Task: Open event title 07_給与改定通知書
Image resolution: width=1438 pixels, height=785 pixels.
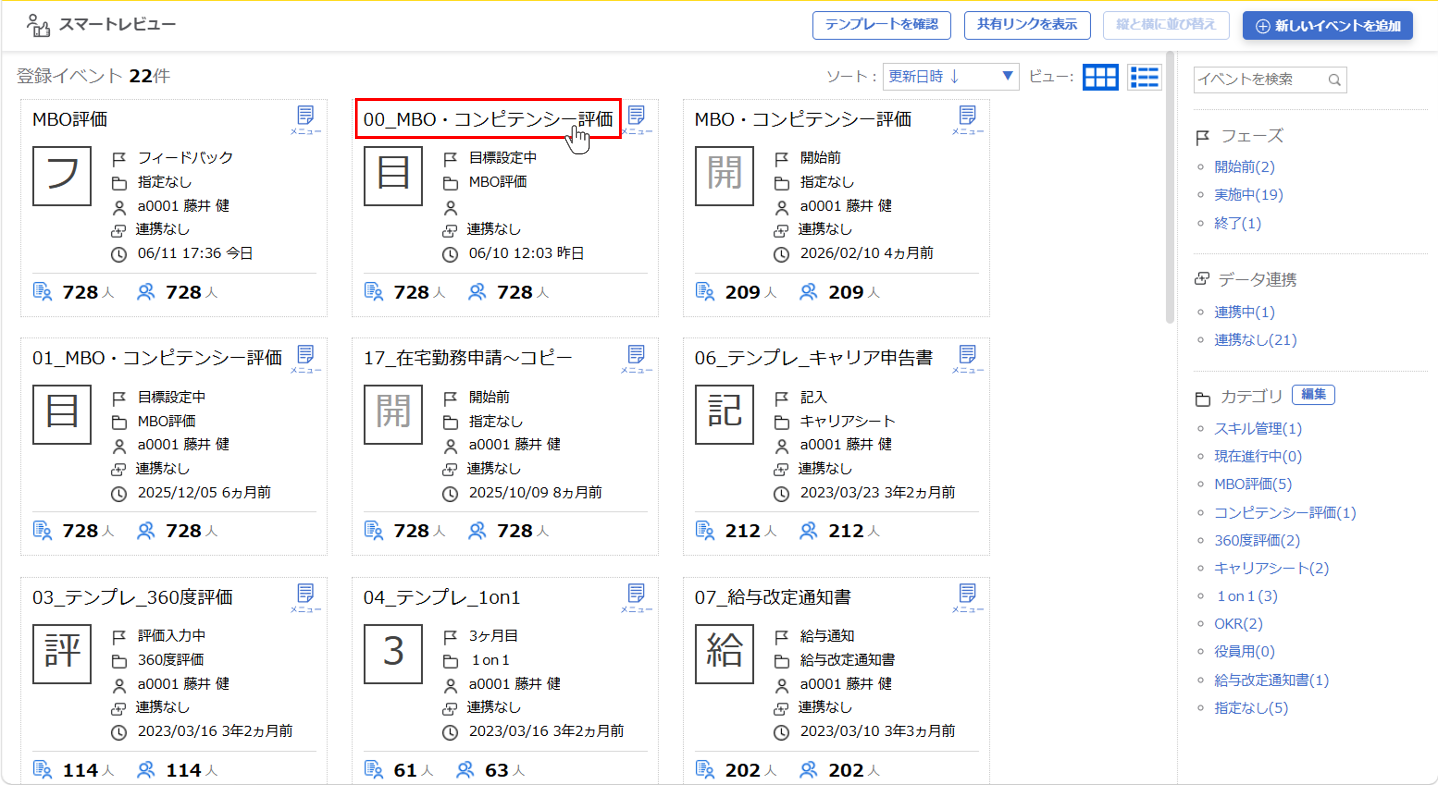Action: 773,597
